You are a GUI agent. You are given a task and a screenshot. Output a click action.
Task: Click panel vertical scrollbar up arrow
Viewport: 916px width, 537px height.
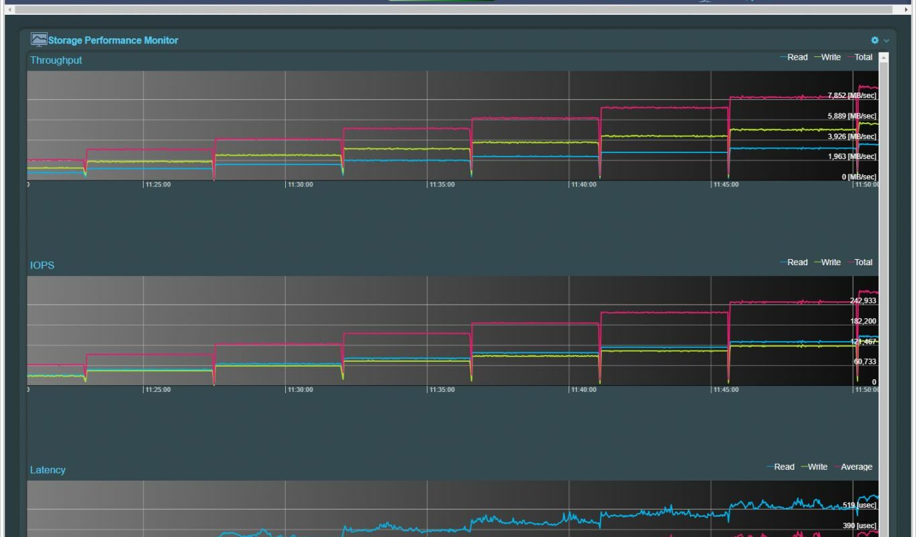tap(884, 58)
